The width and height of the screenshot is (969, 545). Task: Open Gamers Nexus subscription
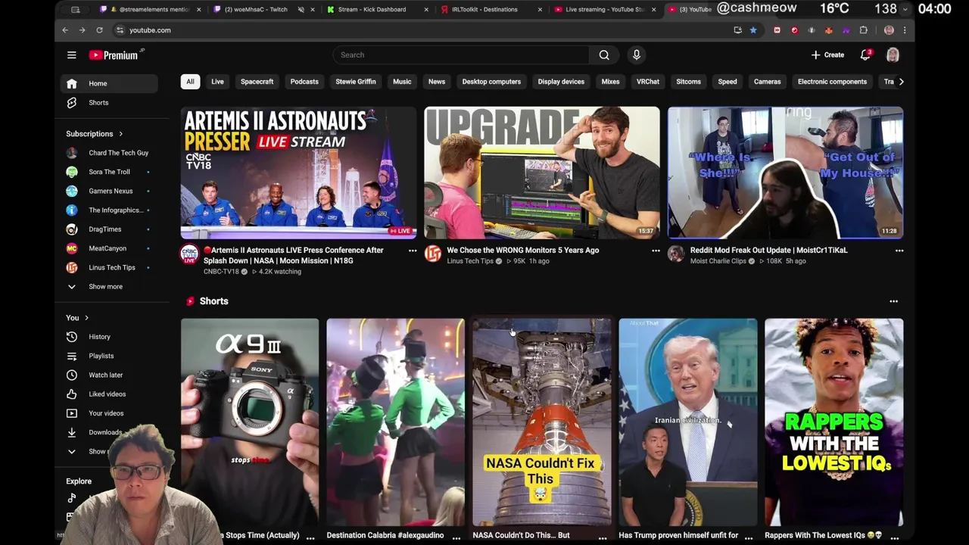(x=109, y=191)
